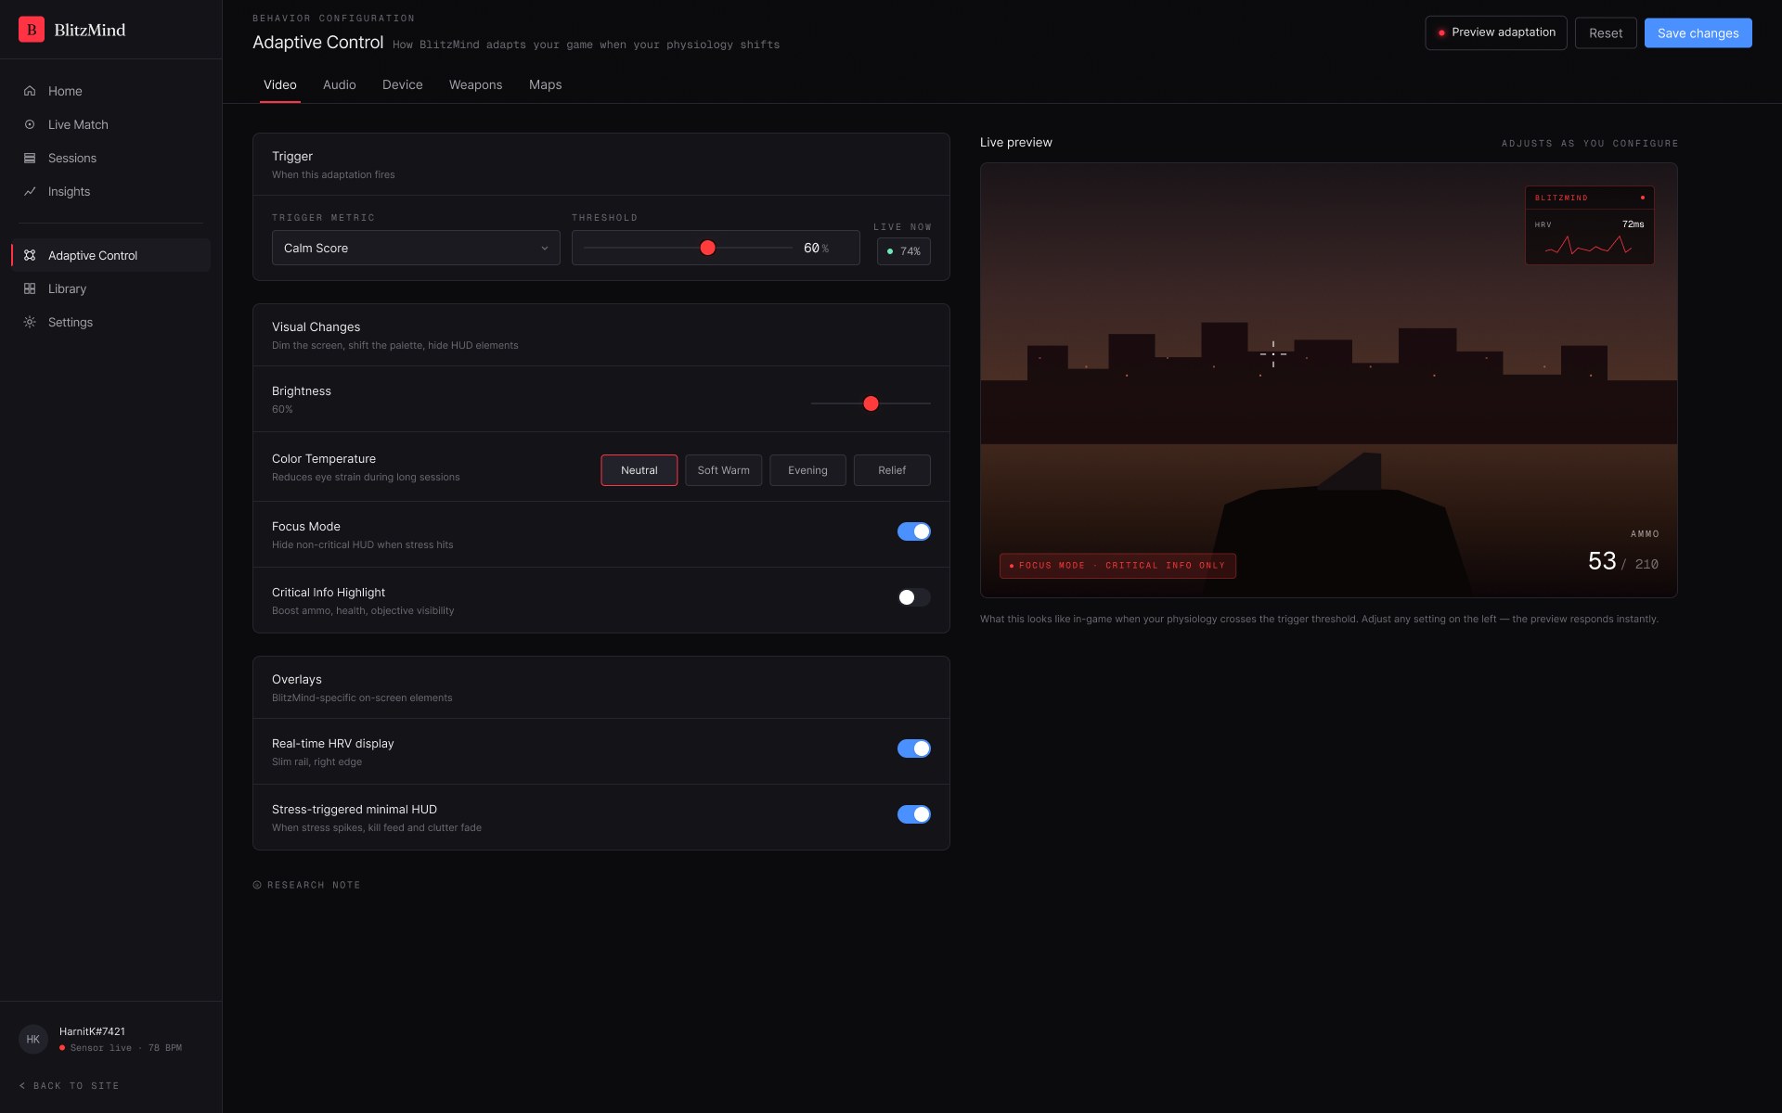The image size is (1782, 1113).
Task: Click the Sessions list icon
Action: pos(30,158)
